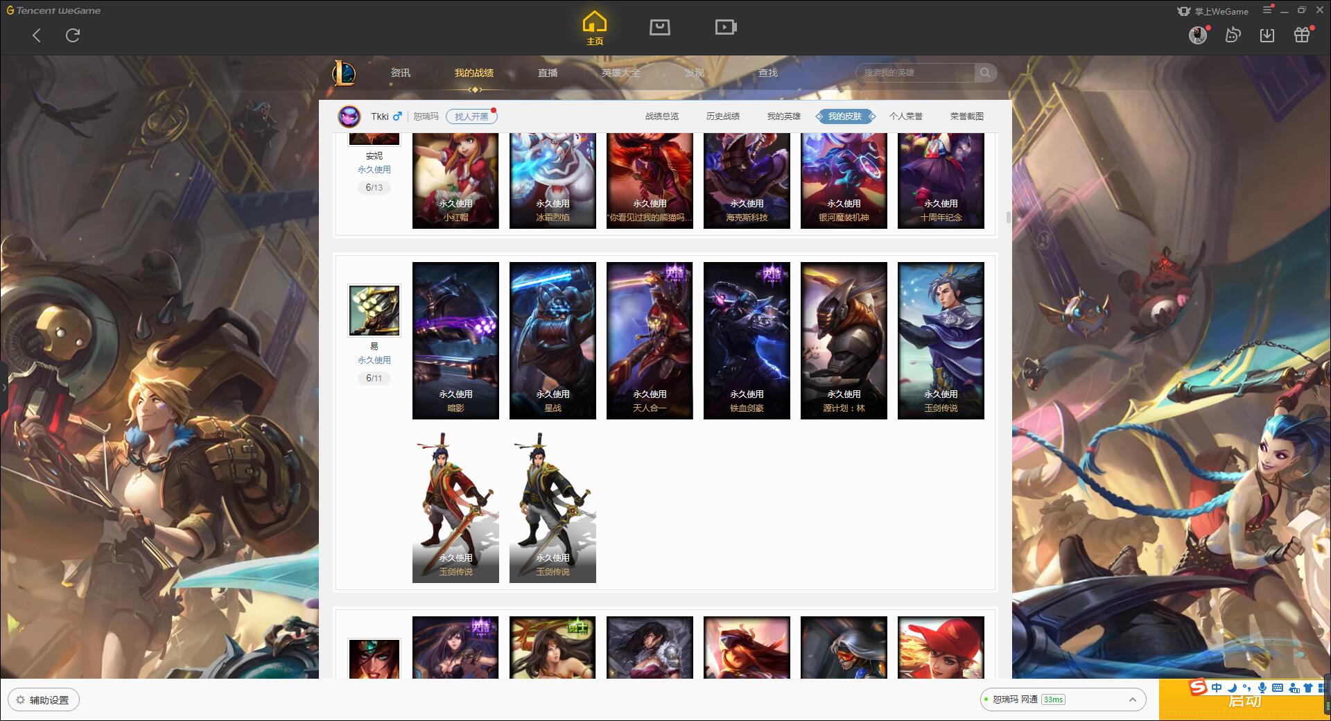Screen dimensions: 1331x721
Task: Switch to the 查找 tab
Action: click(768, 73)
